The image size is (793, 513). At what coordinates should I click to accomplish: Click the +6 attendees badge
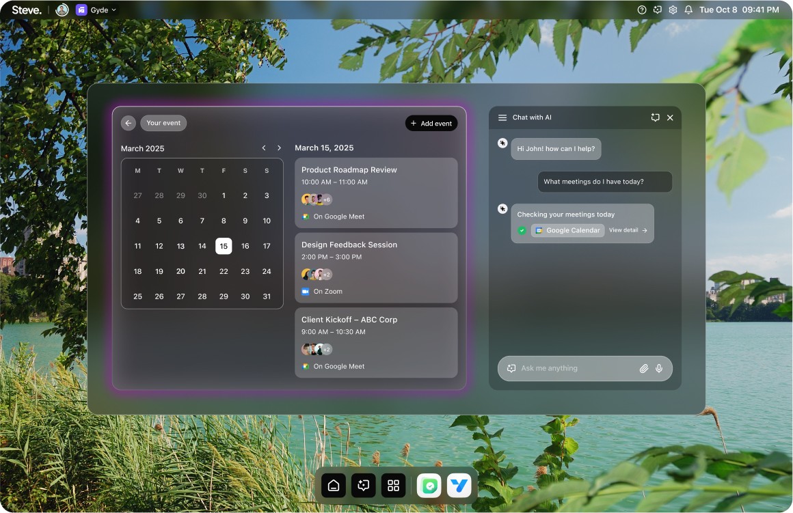(x=327, y=199)
